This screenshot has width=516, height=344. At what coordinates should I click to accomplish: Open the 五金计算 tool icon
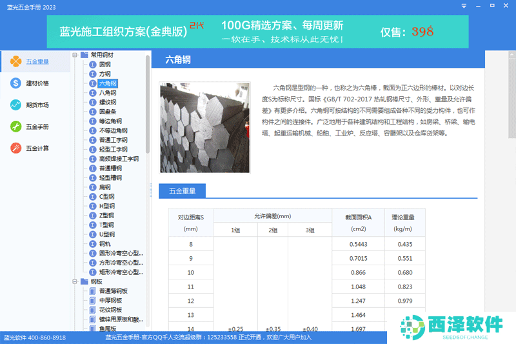pos(15,148)
